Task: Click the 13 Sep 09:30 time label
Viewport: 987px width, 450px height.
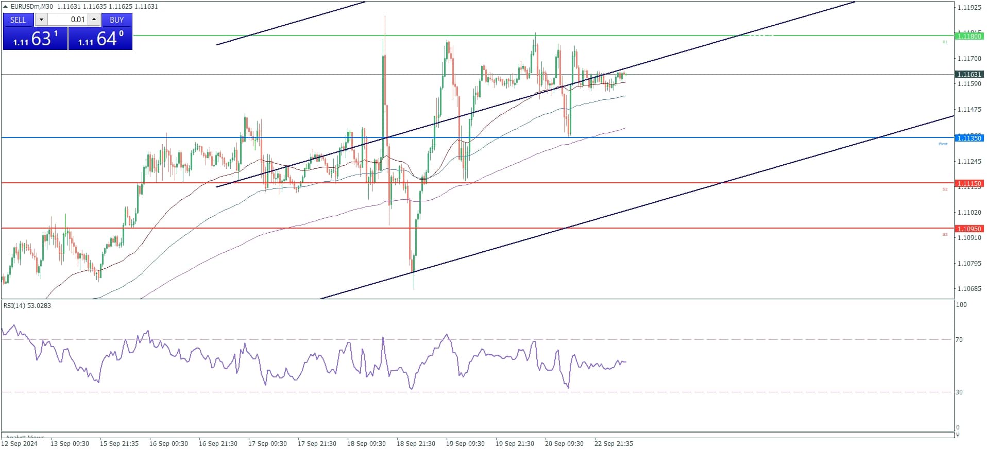Action: pyautogui.click(x=70, y=444)
